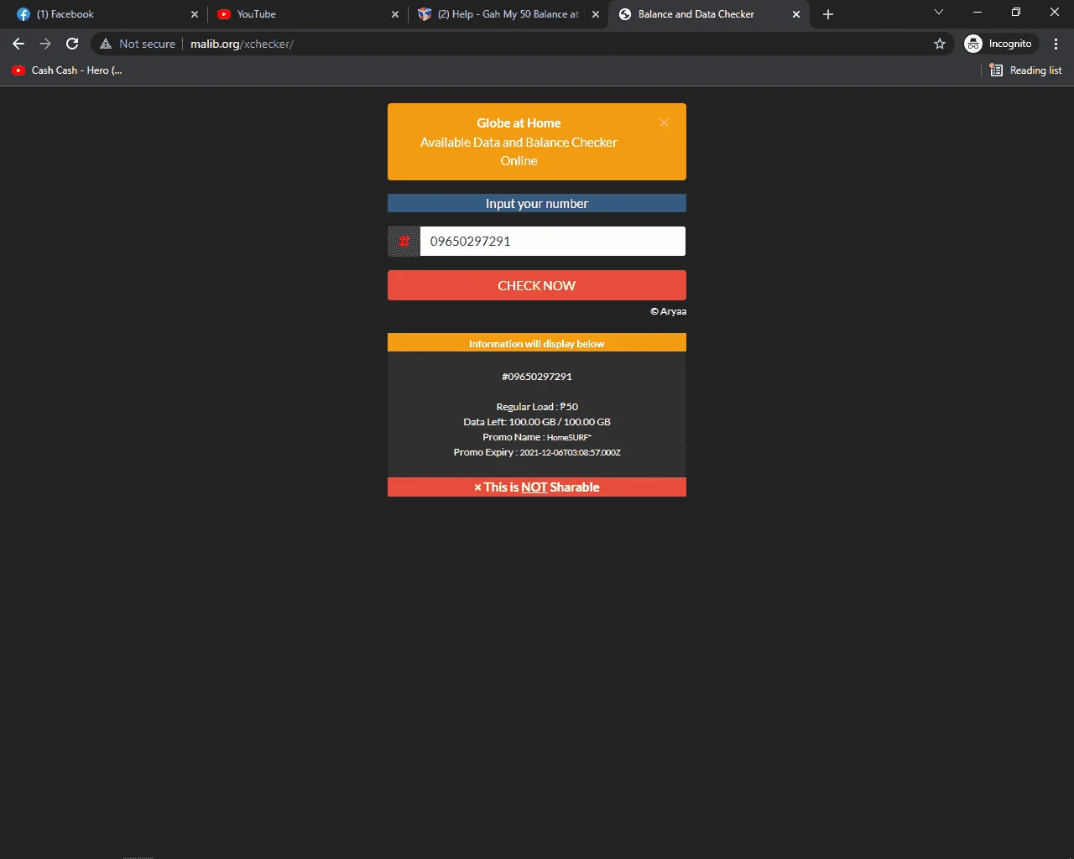Reload the current page
This screenshot has height=859, width=1074.
[72, 44]
